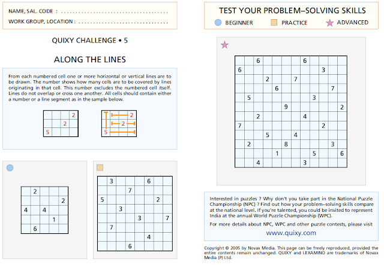Screen dimensions: 384x265
Task: Click the blue circle above the beginner puzzle
Action: (x=10, y=167)
